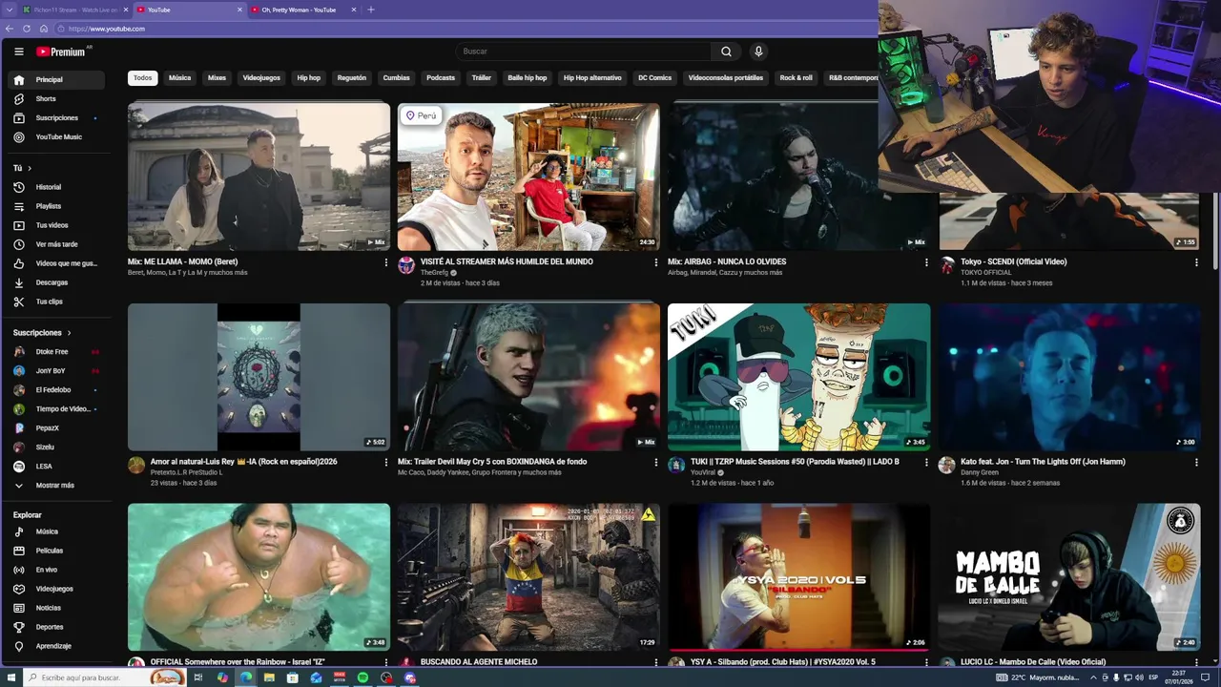Open options menu for Mix: AIRBAG video
Screen dimensions: 1221x687
pos(926,262)
